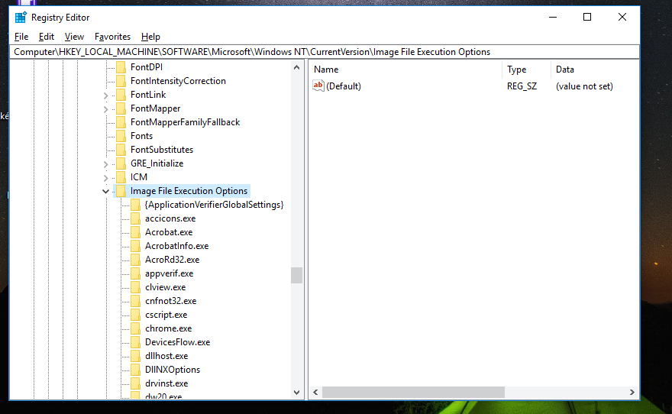Maximize the Registry Editor window
This screenshot has height=414, width=672.
(587, 17)
